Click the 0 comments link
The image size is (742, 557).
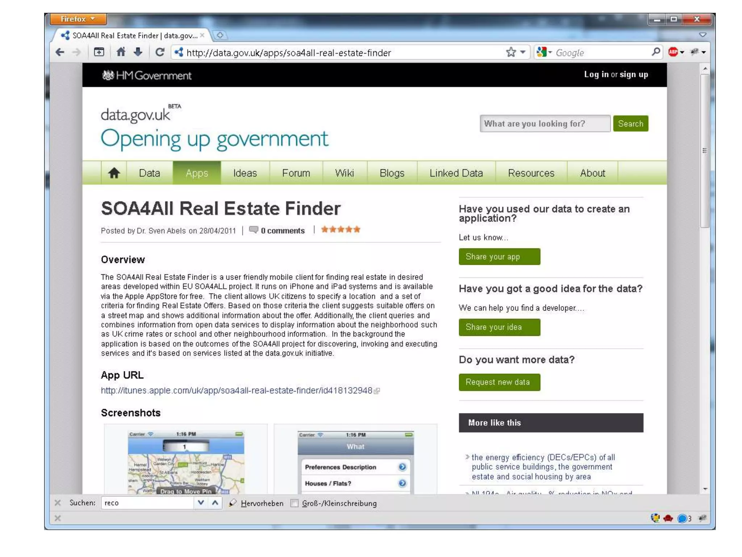283,231
